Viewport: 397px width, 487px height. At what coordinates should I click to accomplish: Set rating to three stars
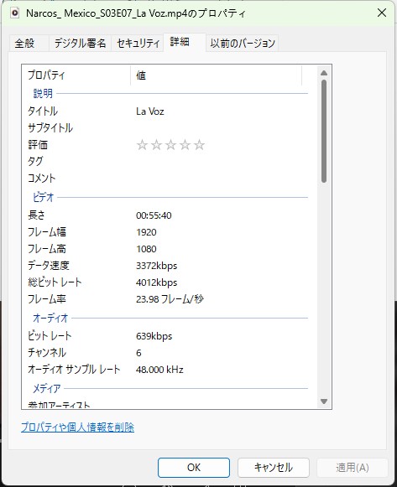click(170, 145)
